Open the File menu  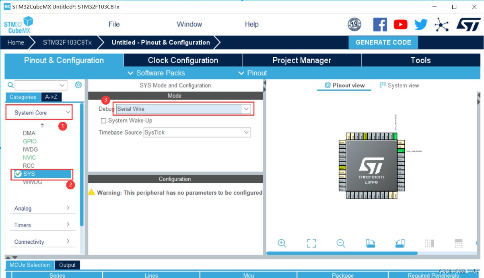tap(114, 24)
